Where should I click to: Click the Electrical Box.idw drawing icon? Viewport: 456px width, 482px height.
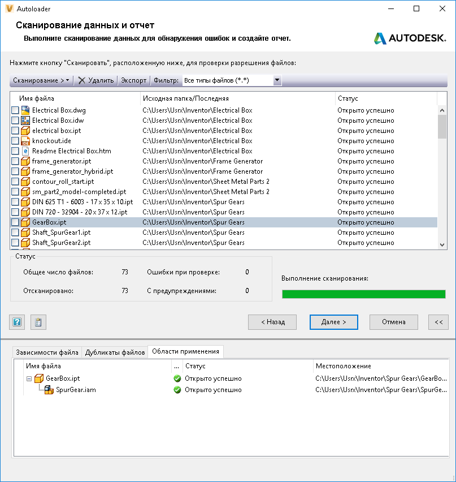[x=25, y=120]
